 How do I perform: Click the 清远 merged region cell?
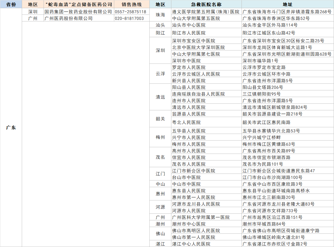[x=161, y=97]
